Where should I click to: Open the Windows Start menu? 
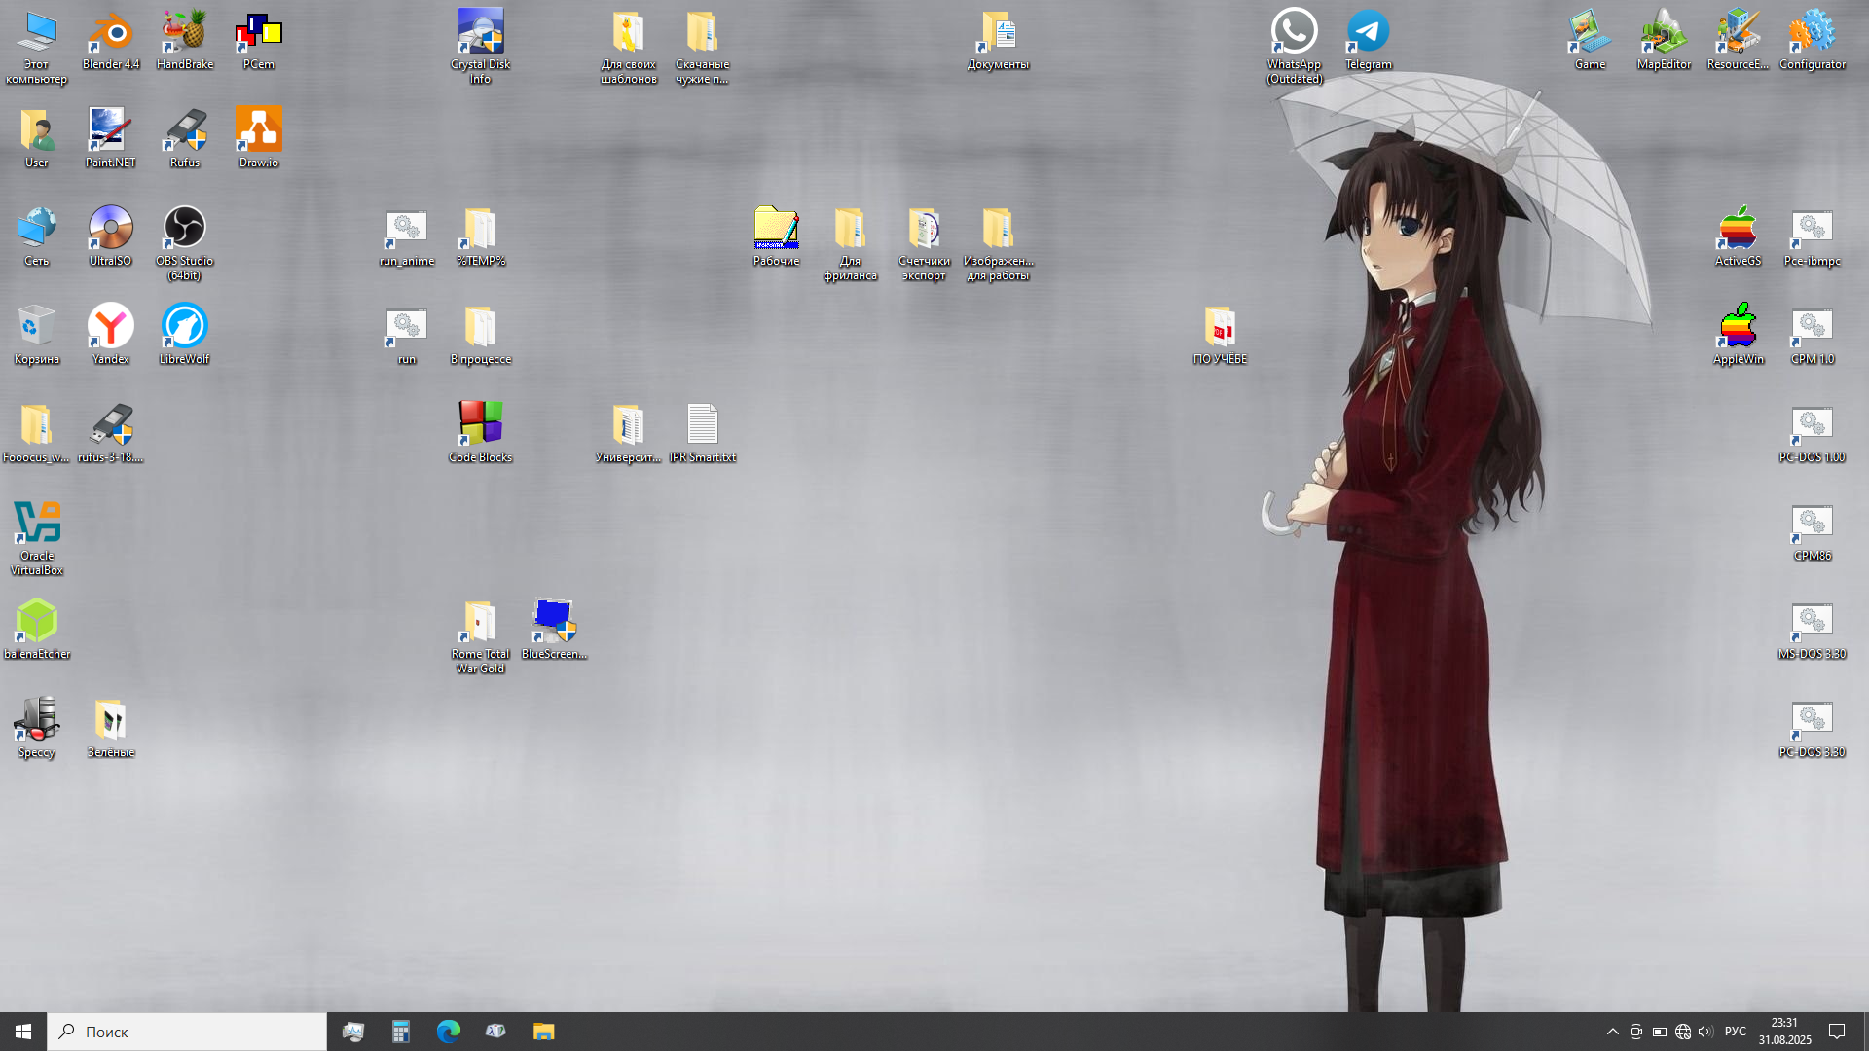click(23, 1032)
